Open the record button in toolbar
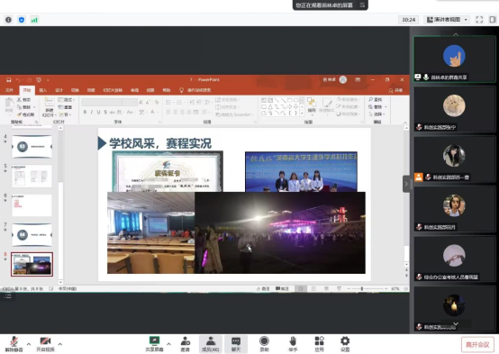 tap(264, 344)
